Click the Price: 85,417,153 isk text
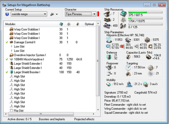The image size is (169, 124). click(x=117, y=100)
